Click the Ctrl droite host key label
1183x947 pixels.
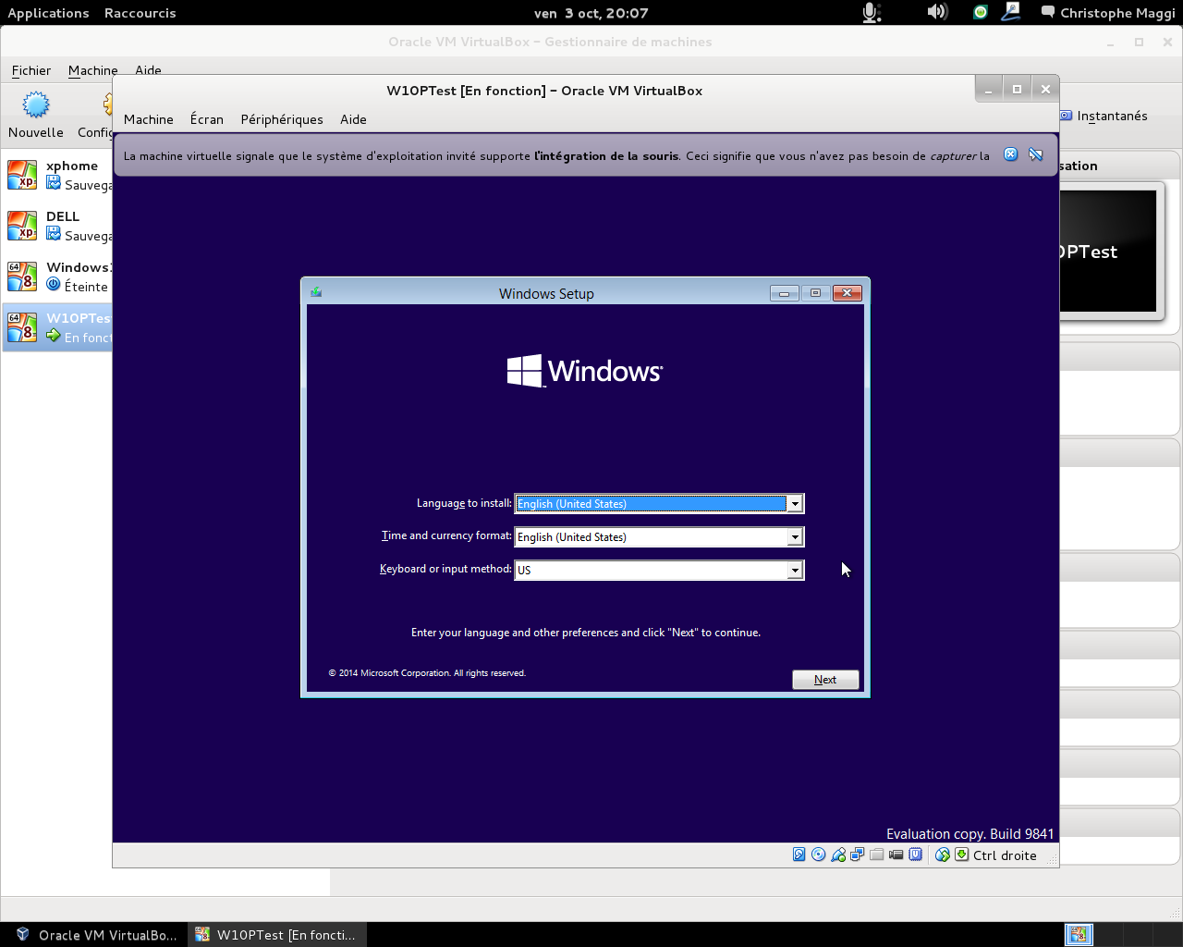click(1005, 855)
